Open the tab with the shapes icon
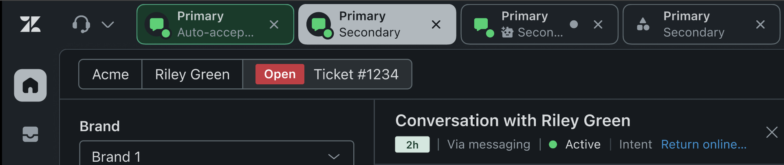The height and width of the screenshot is (165, 784). click(x=701, y=24)
